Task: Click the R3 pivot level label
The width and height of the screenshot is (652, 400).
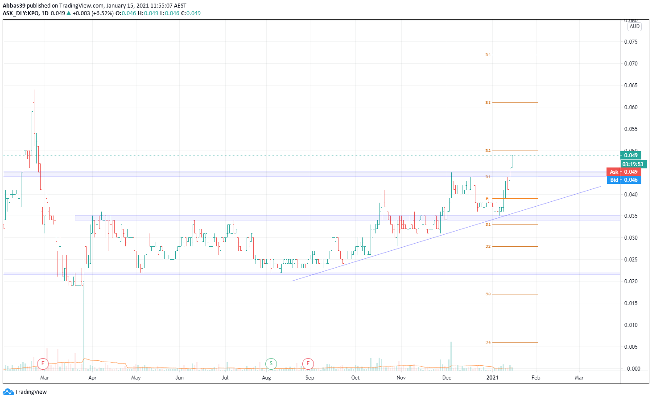Action: pos(488,102)
